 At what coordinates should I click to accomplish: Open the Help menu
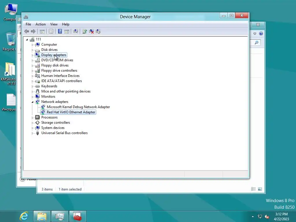coord(66,24)
